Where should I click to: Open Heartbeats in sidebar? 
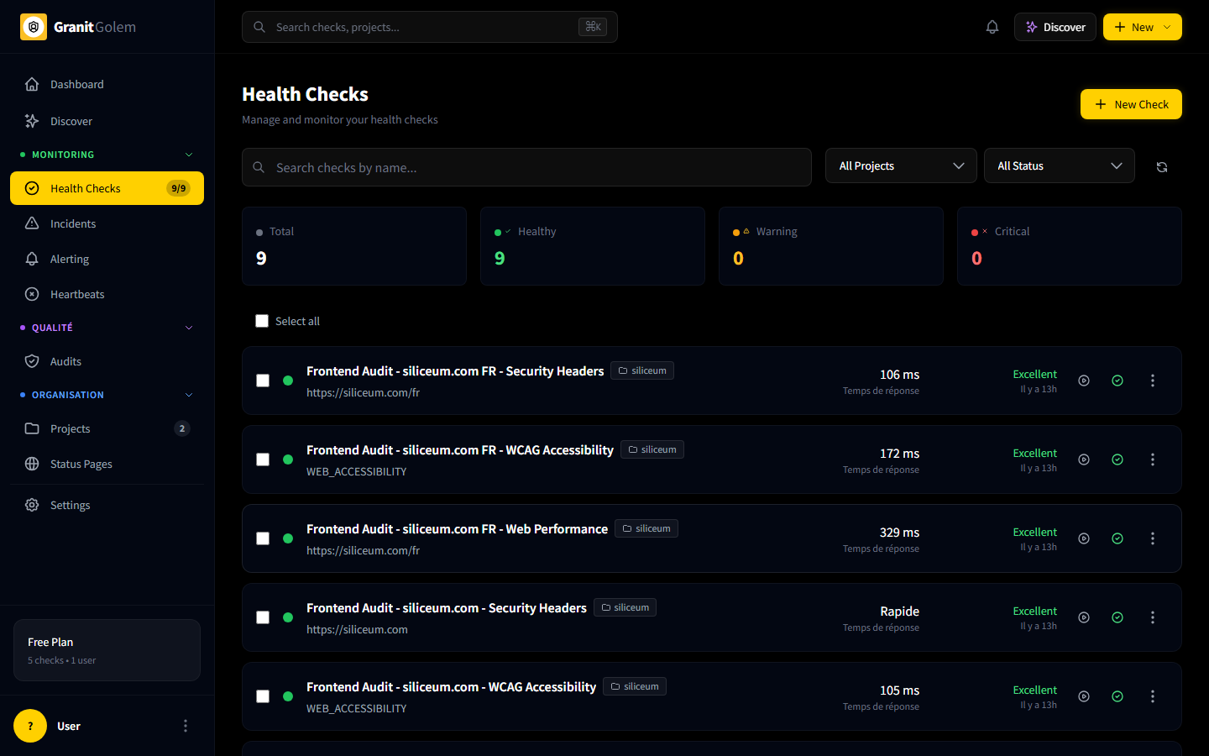107,294
